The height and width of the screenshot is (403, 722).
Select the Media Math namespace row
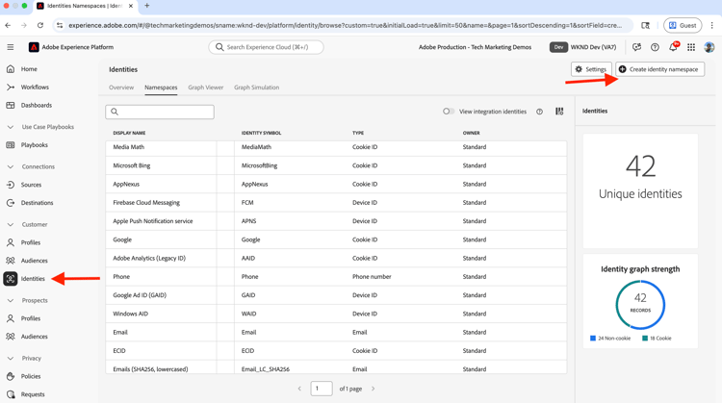coord(336,147)
